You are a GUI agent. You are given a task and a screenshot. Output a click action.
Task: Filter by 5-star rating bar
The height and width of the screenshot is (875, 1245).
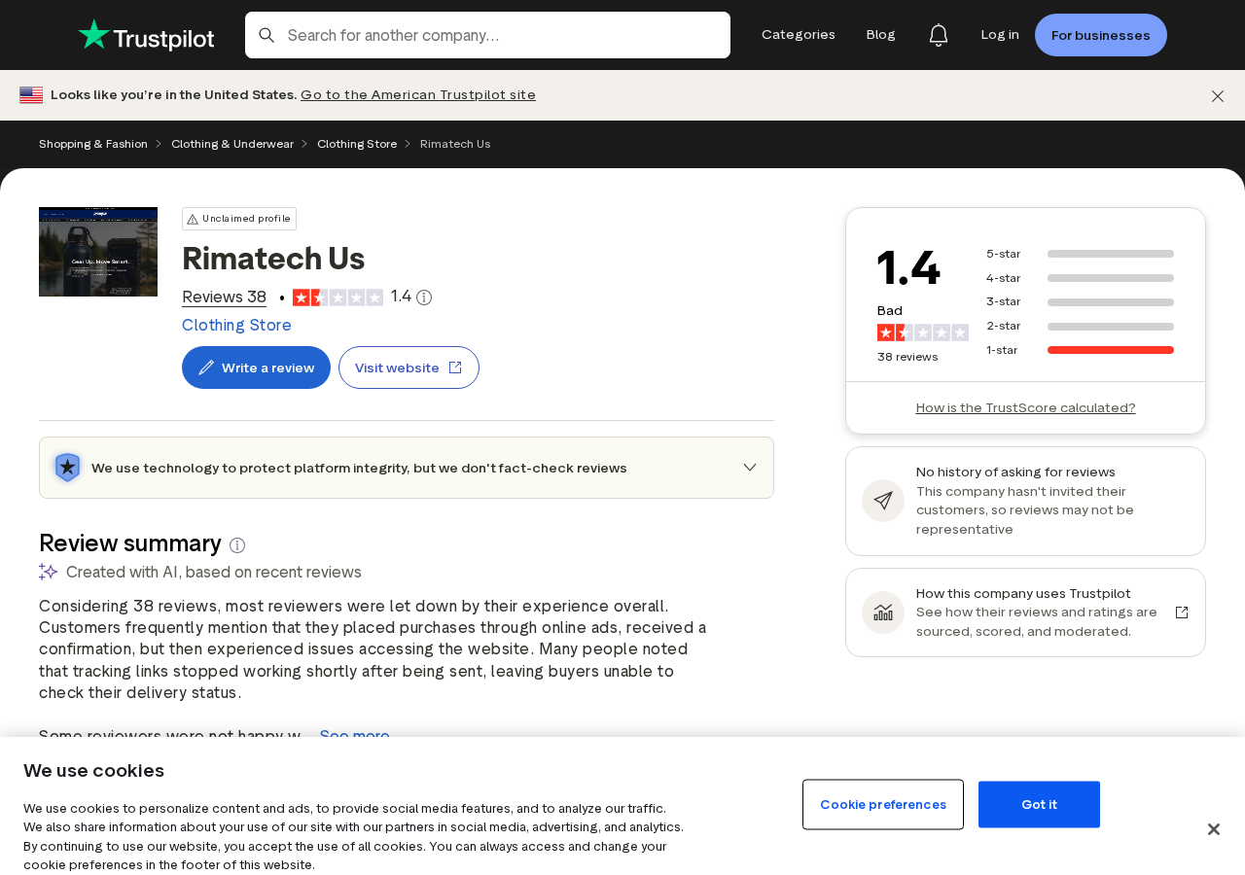pyautogui.click(x=1080, y=254)
